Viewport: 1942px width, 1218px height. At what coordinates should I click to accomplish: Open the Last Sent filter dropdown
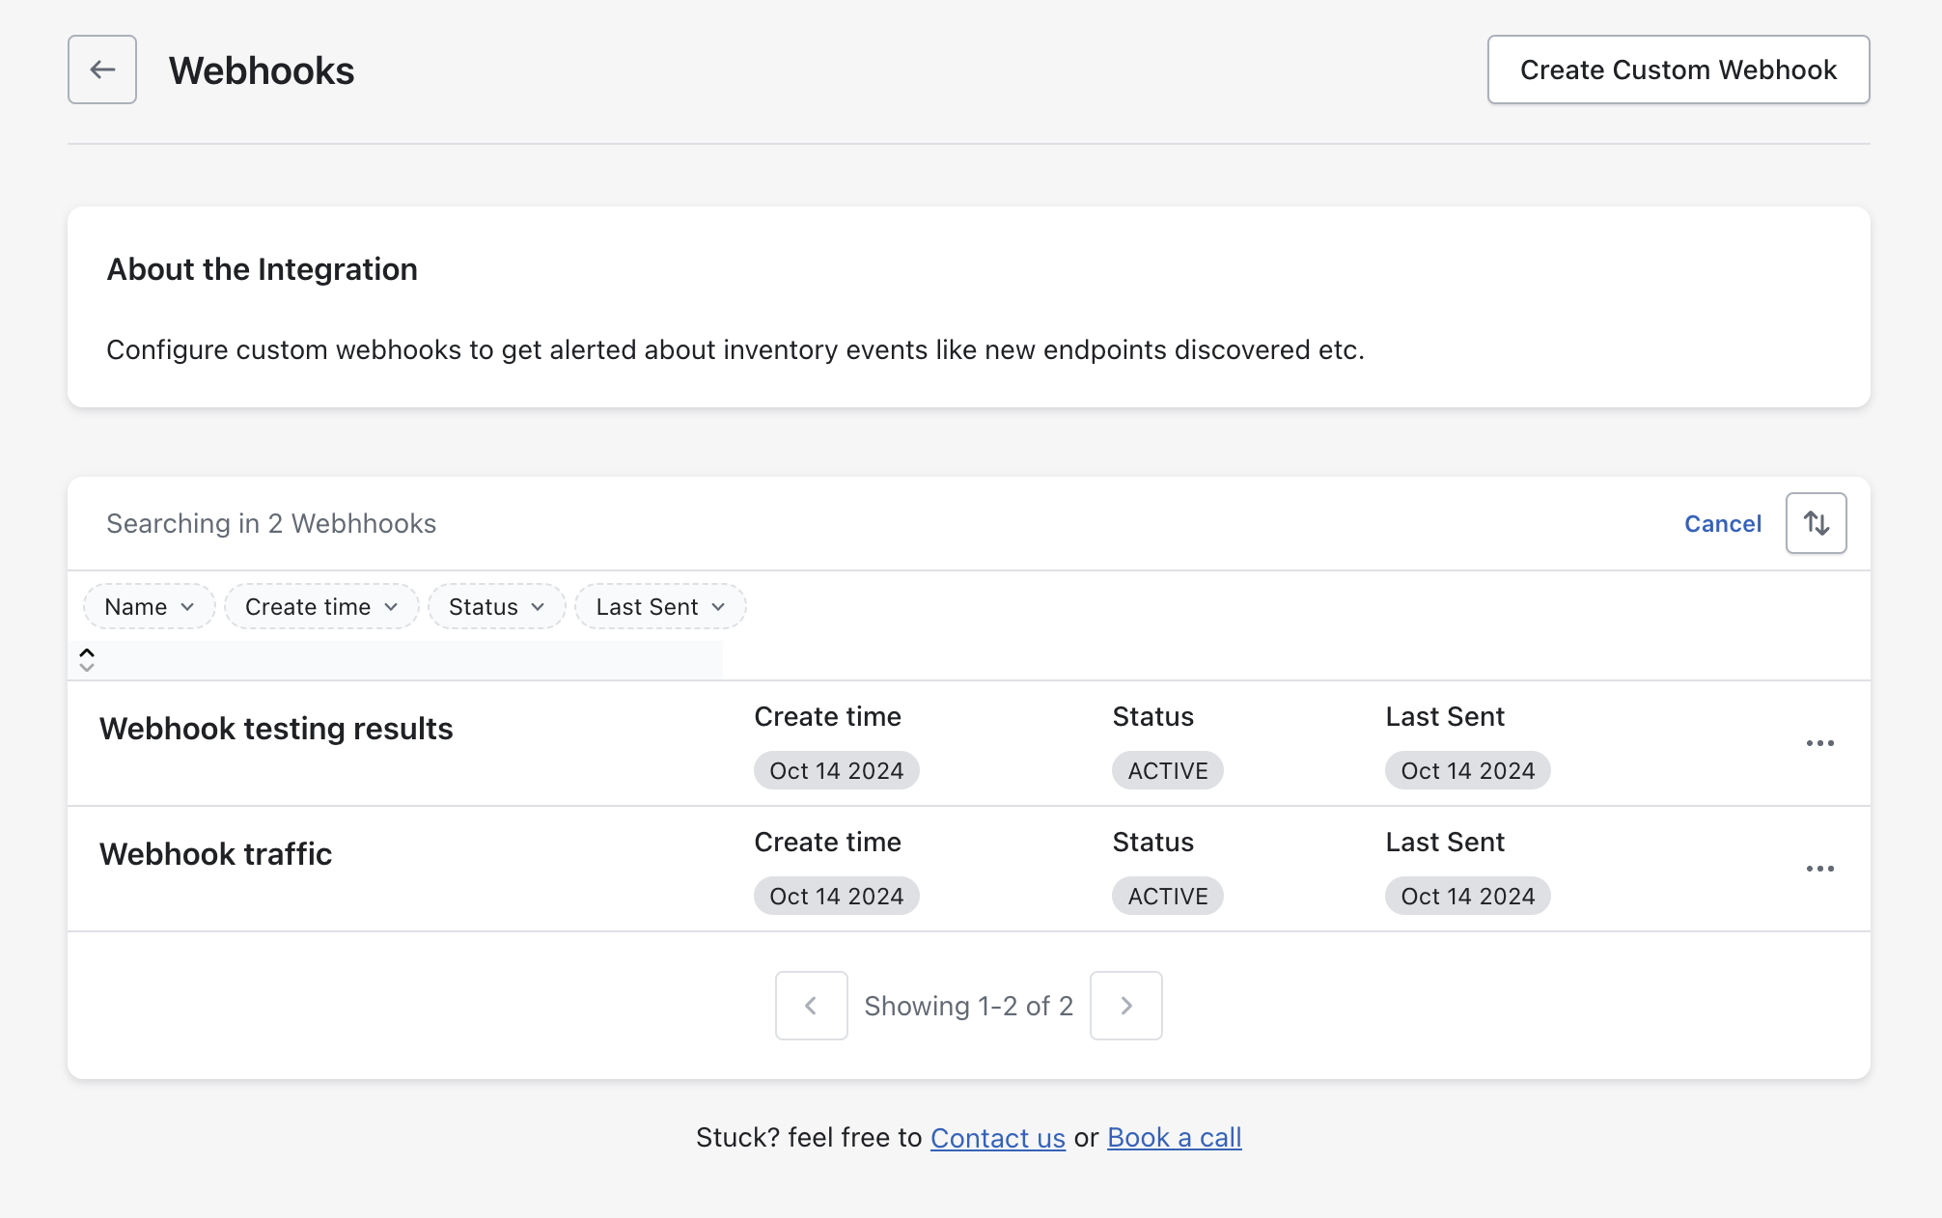(x=659, y=607)
